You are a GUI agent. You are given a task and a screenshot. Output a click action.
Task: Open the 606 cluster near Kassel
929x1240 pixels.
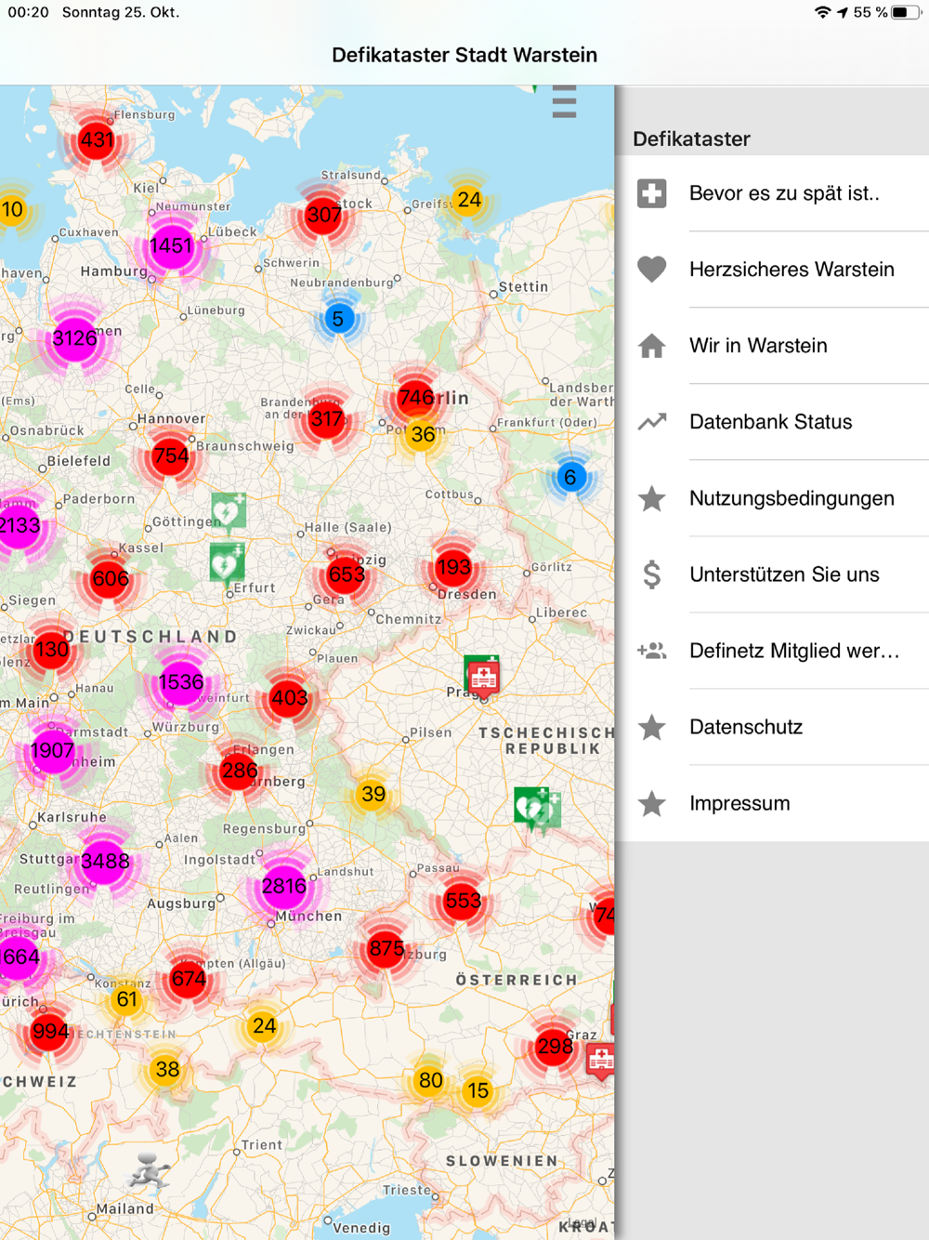tap(110, 579)
